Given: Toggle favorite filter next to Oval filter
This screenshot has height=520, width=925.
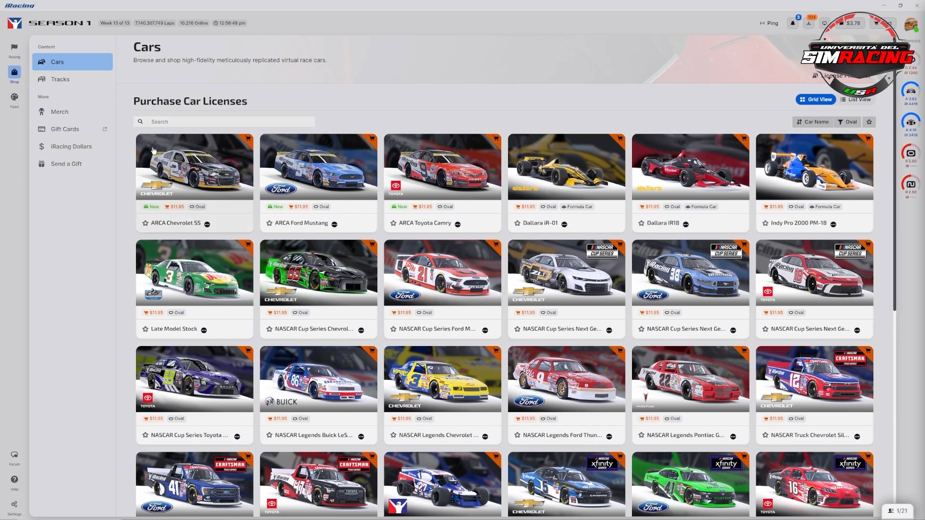Looking at the screenshot, I should click(x=869, y=122).
